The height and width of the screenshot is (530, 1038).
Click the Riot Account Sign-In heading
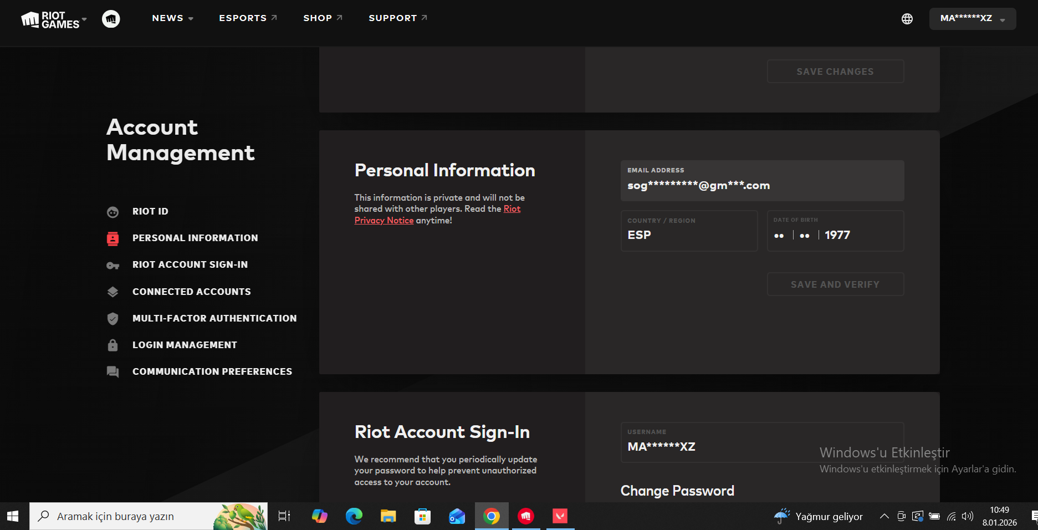point(442,432)
